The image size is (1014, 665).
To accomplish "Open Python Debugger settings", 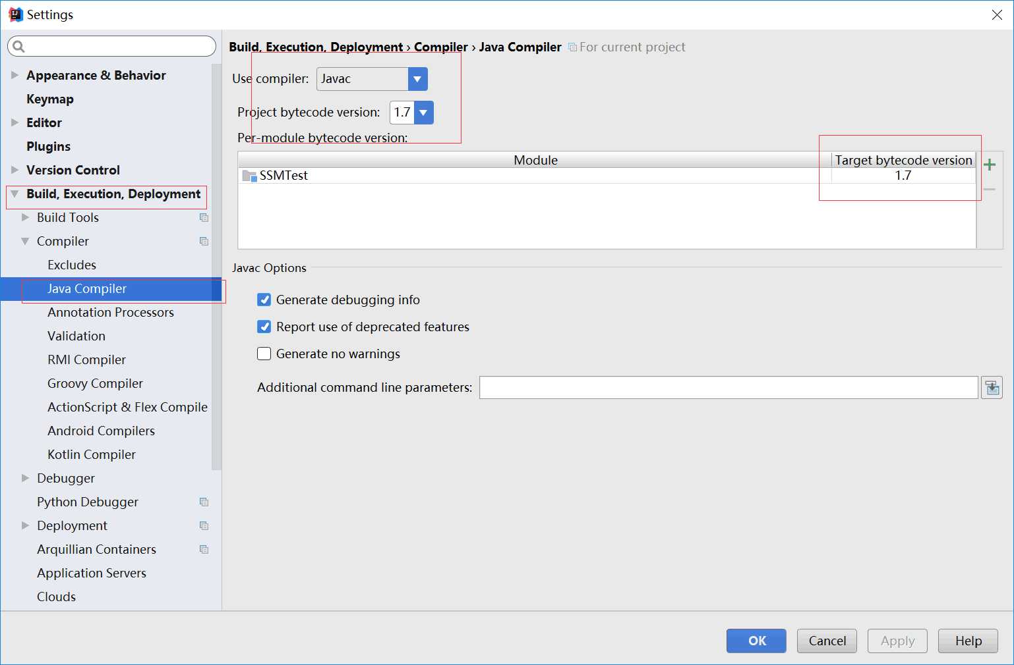I will (x=88, y=502).
